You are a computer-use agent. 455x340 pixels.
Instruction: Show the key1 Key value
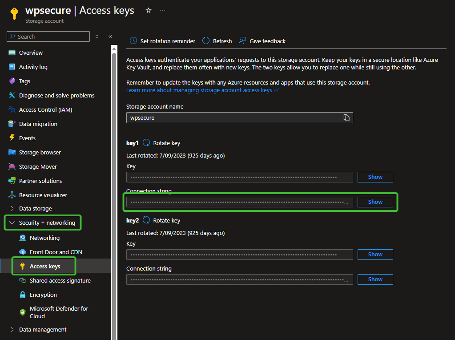375,177
